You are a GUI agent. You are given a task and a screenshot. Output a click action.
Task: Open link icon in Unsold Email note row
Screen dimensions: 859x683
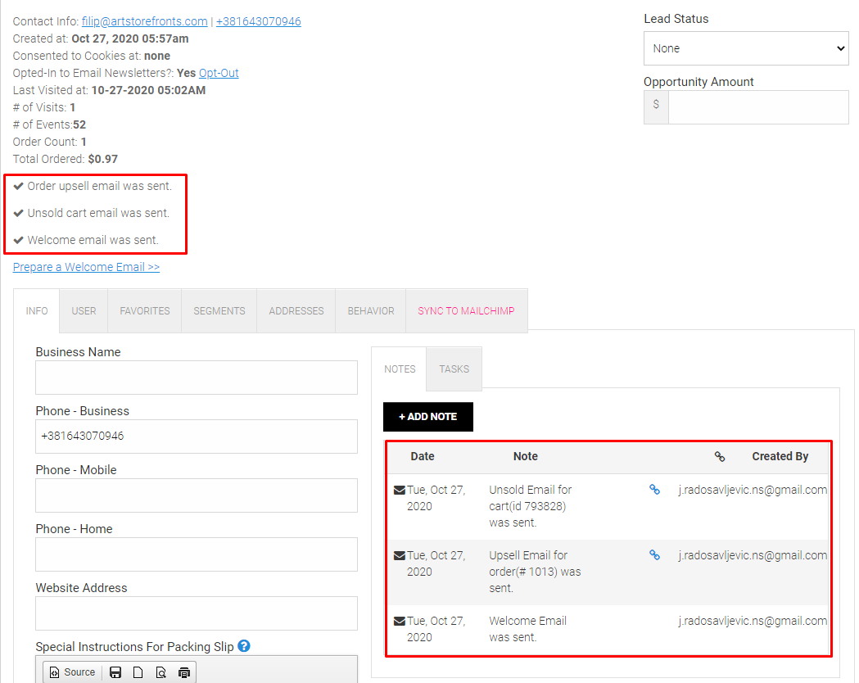pyautogui.click(x=654, y=489)
